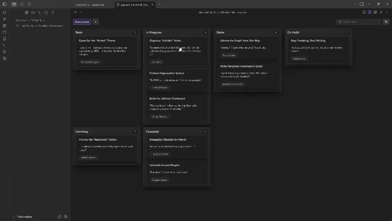Add a new board view with plus button

(95, 22)
